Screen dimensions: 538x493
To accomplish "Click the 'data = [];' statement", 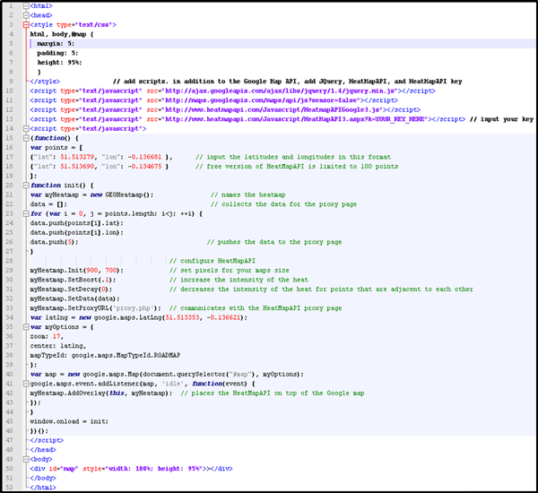I will (x=48, y=204).
